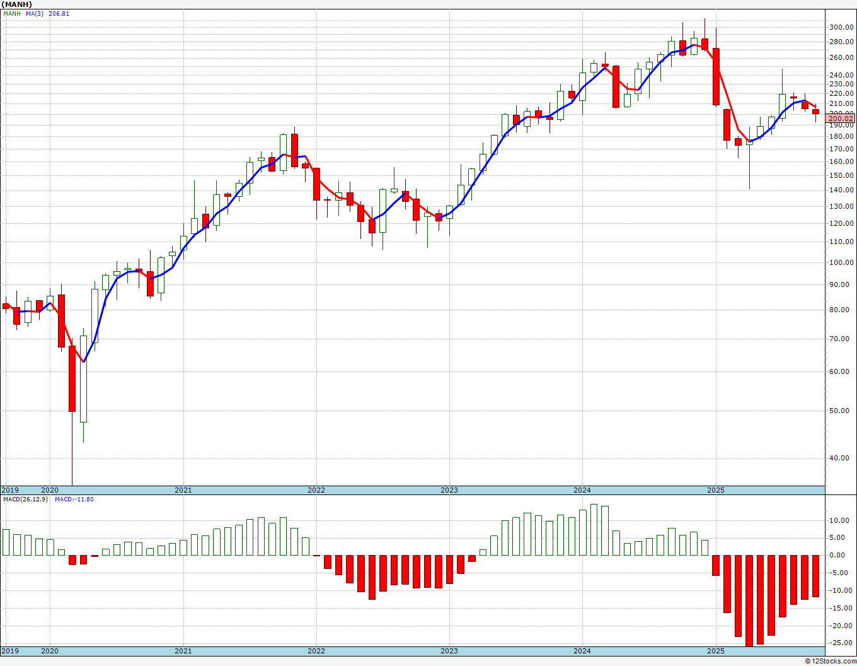Viewport: 857px width, 666px height.
Task: Click 2024 on the price chart timeline
Action: pyautogui.click(x=582, y=490)
